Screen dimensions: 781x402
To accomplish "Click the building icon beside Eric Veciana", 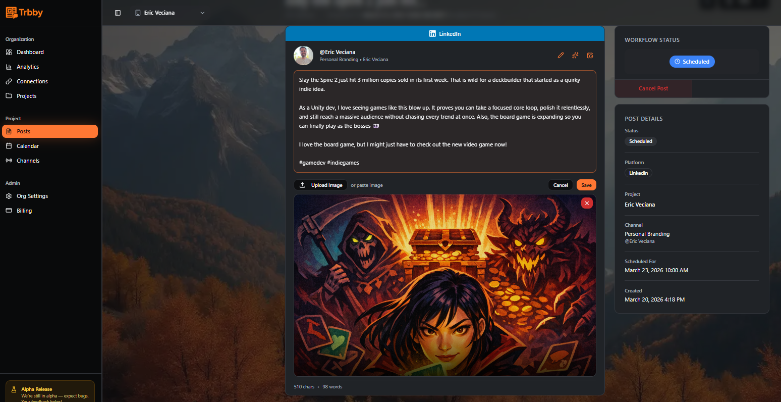I will 138,13.
